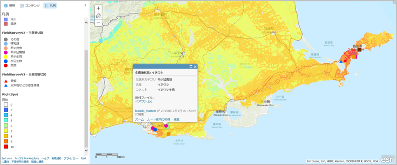Click the ズーム link in popup
This screenshot has height=165, width=397.
coord(139,119)
